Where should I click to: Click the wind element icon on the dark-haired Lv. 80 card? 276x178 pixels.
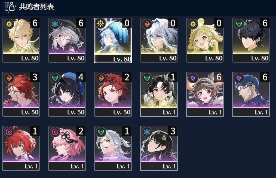(239, 24)
